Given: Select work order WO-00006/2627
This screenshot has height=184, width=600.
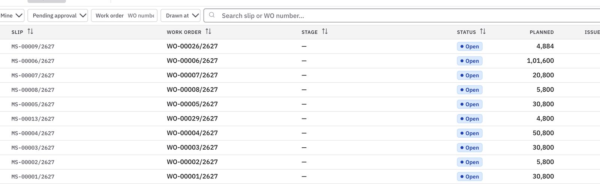Looking at the screenshot, I should click(192, 61).
